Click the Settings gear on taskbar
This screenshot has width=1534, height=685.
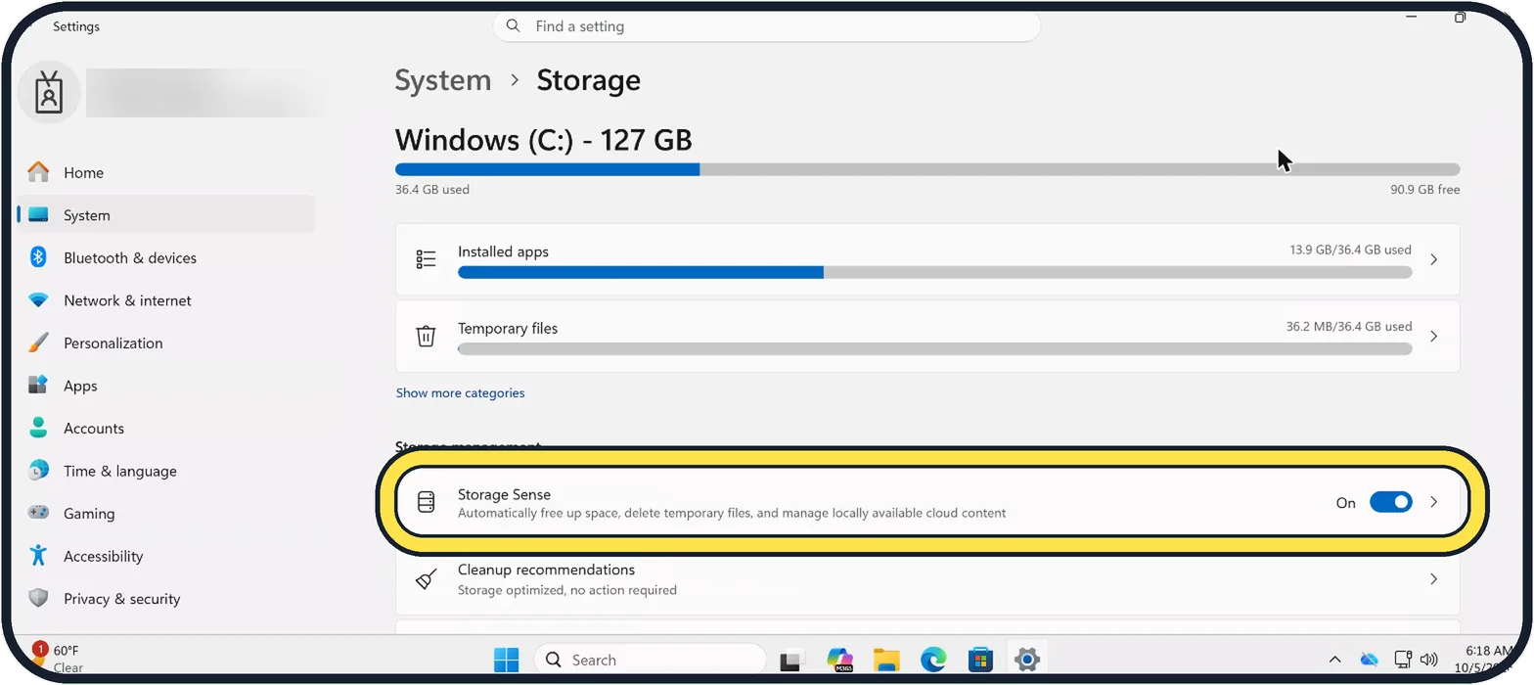pos(1026,660)
